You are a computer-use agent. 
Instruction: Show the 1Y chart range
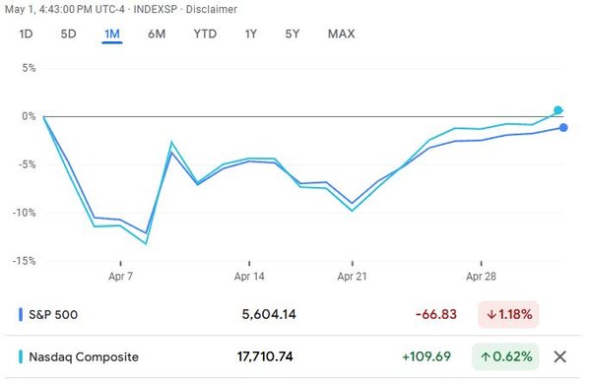250,33
